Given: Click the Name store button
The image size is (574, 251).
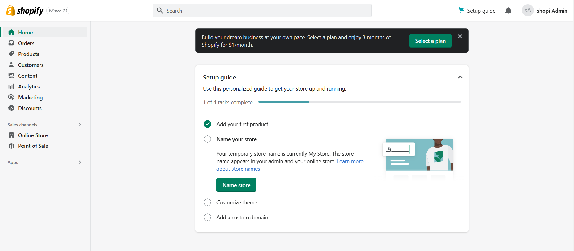Looking at the screenshot, I should click(x=236, y=185).
